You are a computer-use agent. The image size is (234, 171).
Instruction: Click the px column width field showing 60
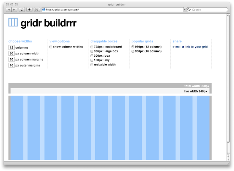point(11,53)
